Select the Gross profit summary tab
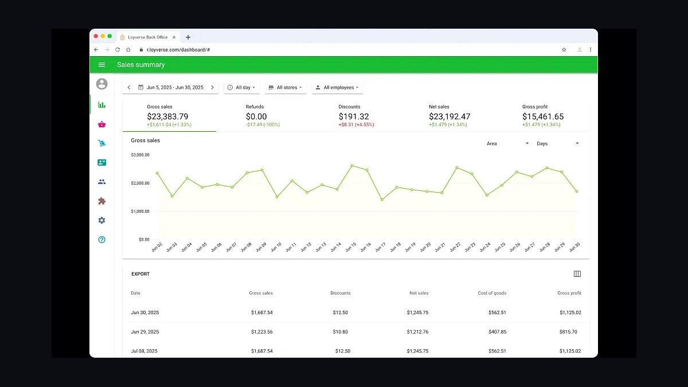This screenshot has width=688, height=387. click(x=543, y=115)
